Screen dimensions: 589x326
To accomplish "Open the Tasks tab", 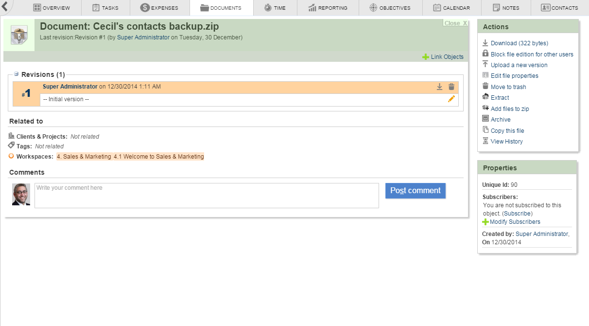I will click(x=105, y=8).
